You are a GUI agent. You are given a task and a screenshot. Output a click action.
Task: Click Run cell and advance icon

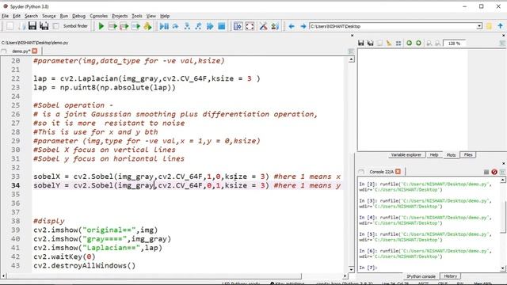click(x=124, y=26)
